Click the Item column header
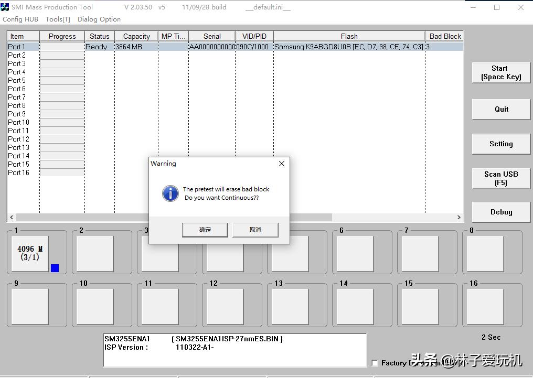533x378 pixels. point(23,36)
